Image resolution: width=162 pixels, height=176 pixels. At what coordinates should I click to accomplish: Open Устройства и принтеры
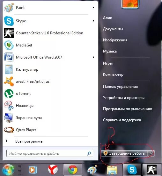click(x=123, y=98)
